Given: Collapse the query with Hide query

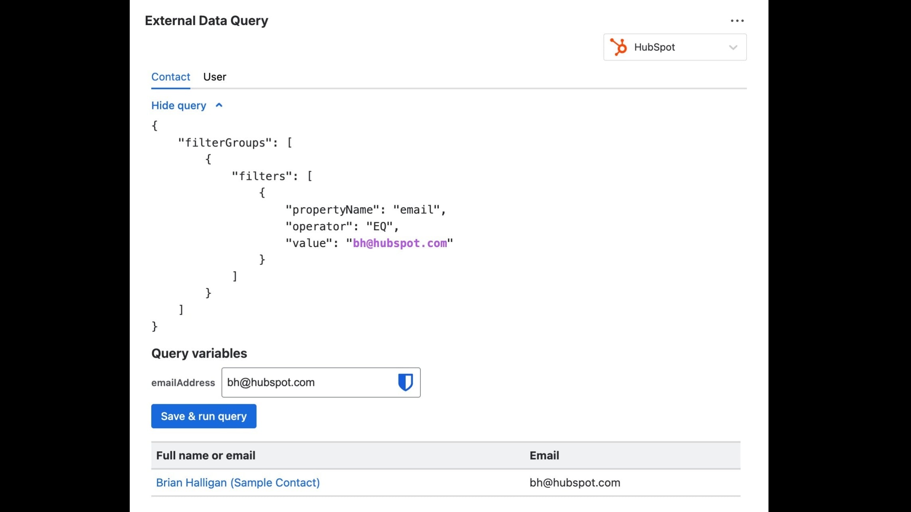Looking at the screenshot, I should click(178, 105).
